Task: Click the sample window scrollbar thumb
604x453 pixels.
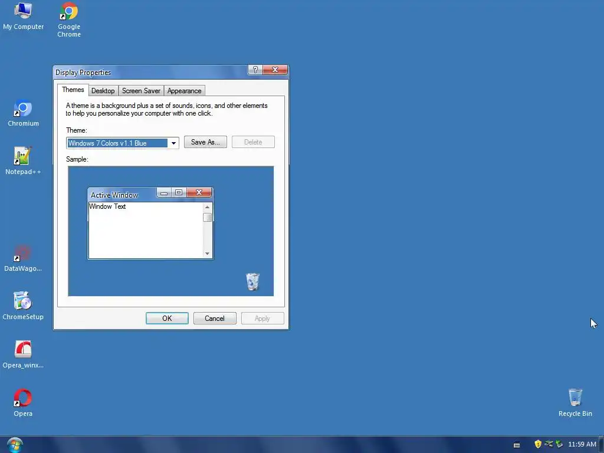Action: pyautogui.click(x=207, y=218)
